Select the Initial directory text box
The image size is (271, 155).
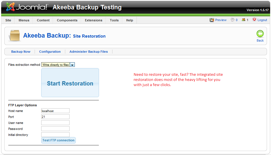pos(55,135)
